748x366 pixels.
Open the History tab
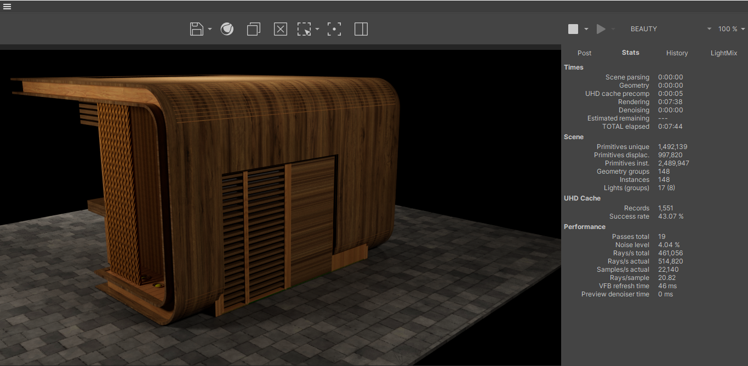677,53
